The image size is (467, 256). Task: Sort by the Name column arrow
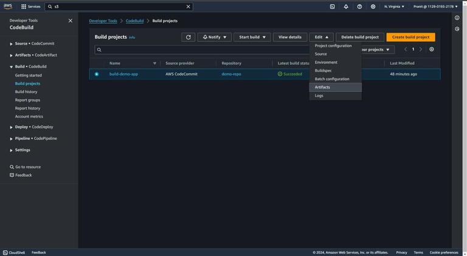tap(154, 63)
